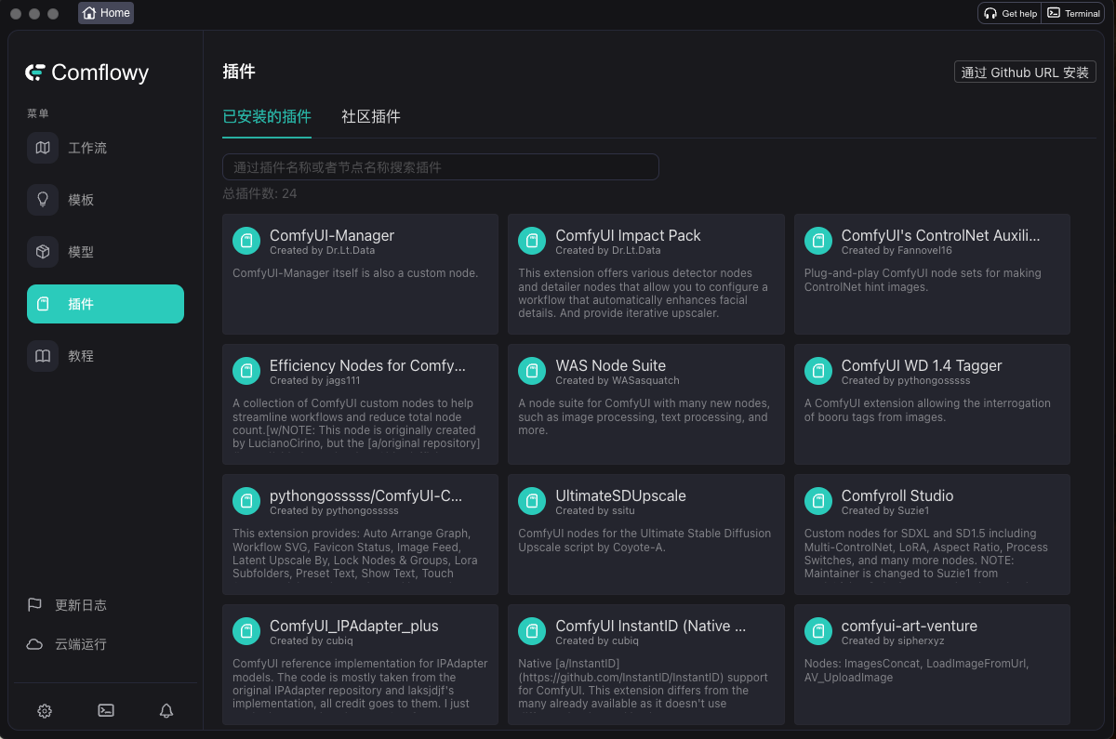Open notifications bell icon

point(166,711)
